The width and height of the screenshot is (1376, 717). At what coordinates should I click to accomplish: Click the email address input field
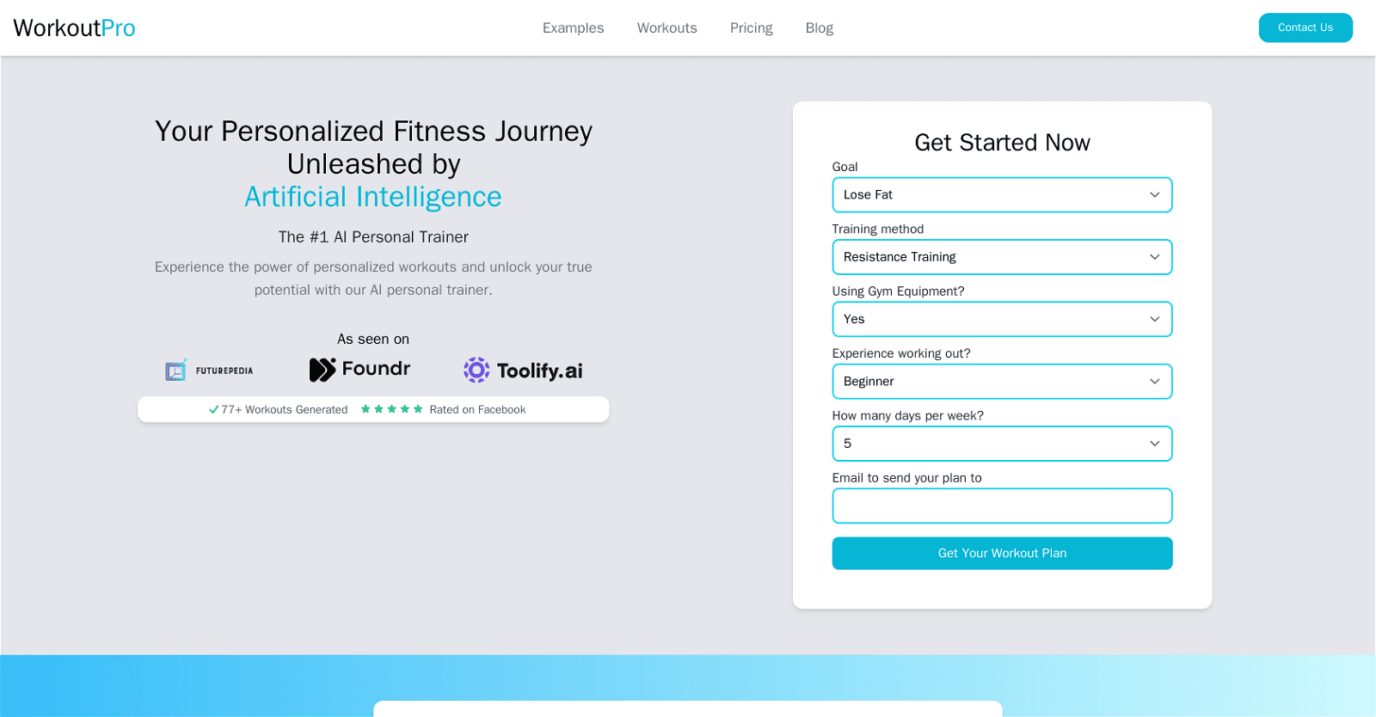[1002, 506]
